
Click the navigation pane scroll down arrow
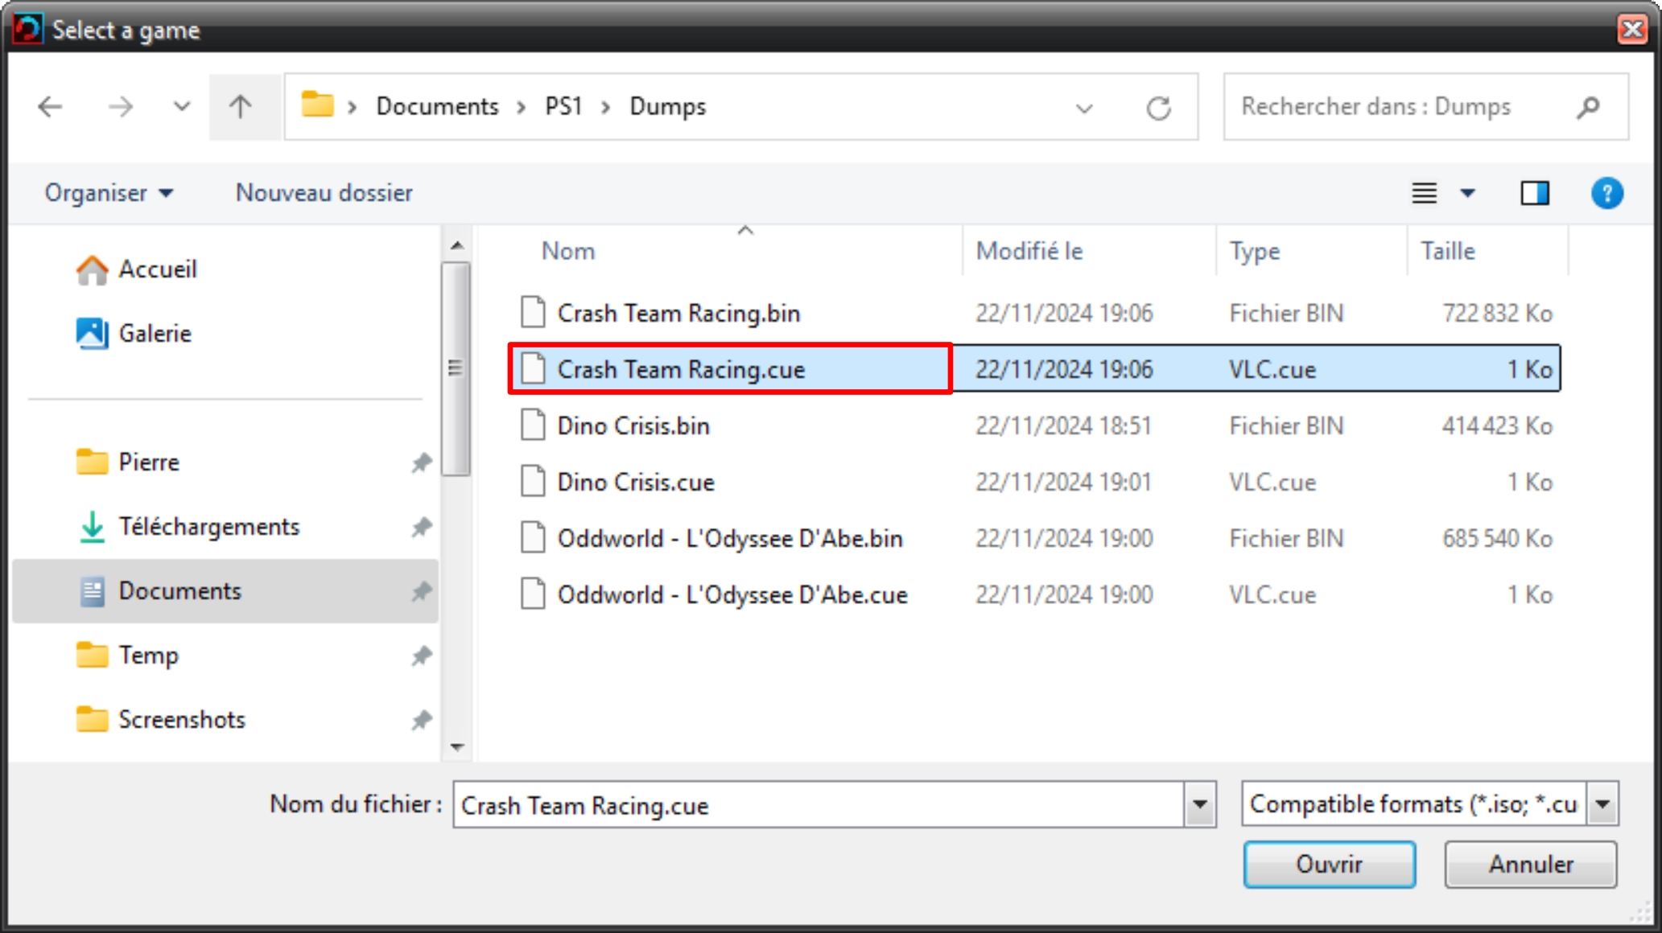point(457,747)
